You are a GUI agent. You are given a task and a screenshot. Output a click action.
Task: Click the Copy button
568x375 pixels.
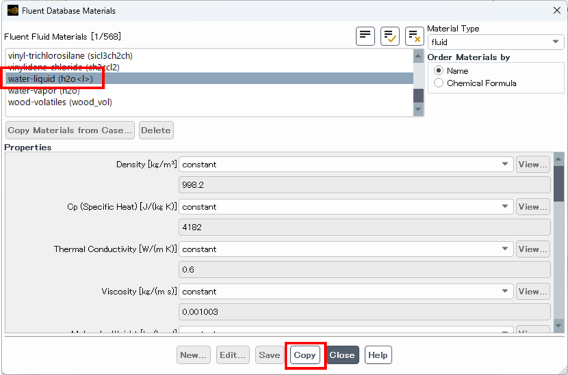click(305, 355)
